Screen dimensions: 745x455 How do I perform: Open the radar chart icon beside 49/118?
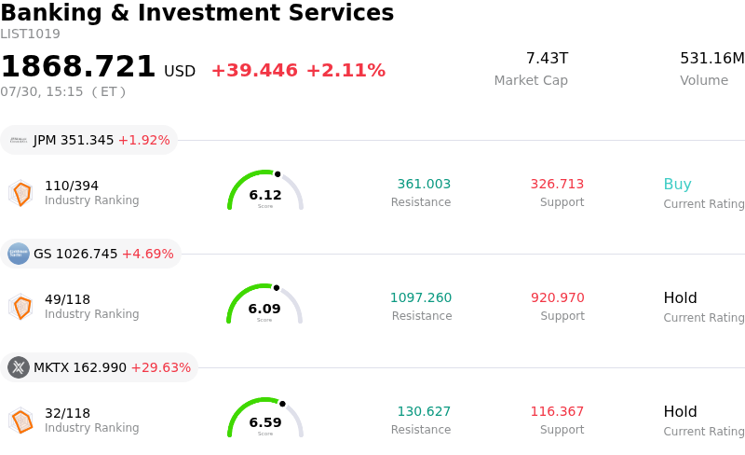click(20, 307)
